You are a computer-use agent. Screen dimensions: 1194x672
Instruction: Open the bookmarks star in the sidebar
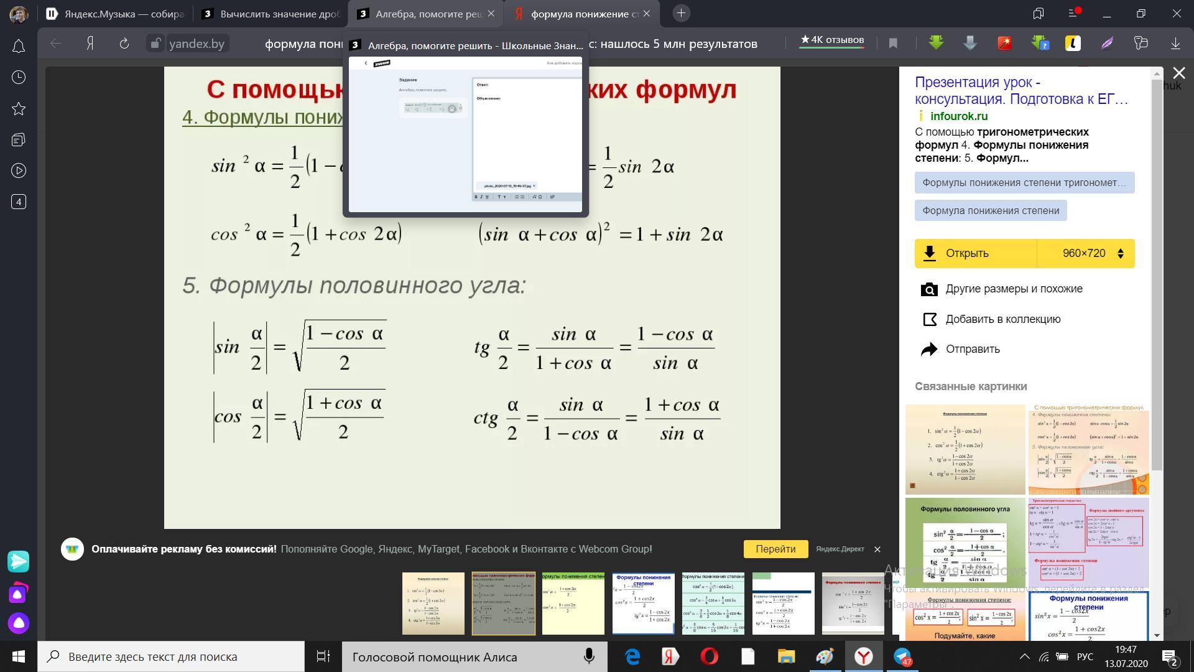tap(19, 109)
